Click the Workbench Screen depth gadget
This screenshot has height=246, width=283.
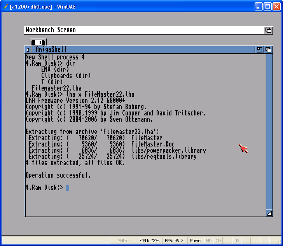(268, 30)
